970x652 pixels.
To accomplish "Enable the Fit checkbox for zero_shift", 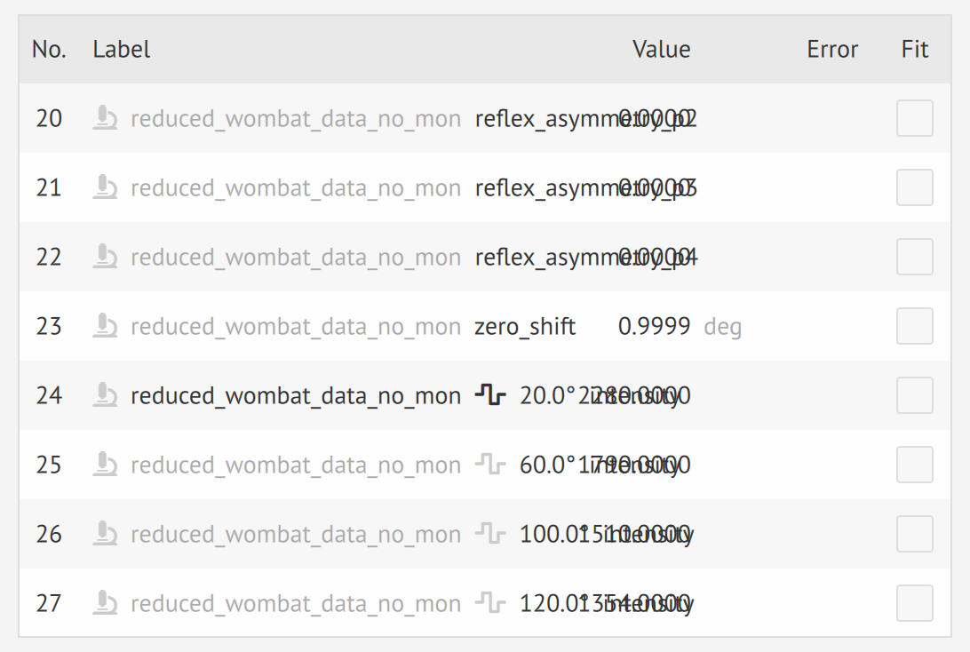I will (914, 326).
